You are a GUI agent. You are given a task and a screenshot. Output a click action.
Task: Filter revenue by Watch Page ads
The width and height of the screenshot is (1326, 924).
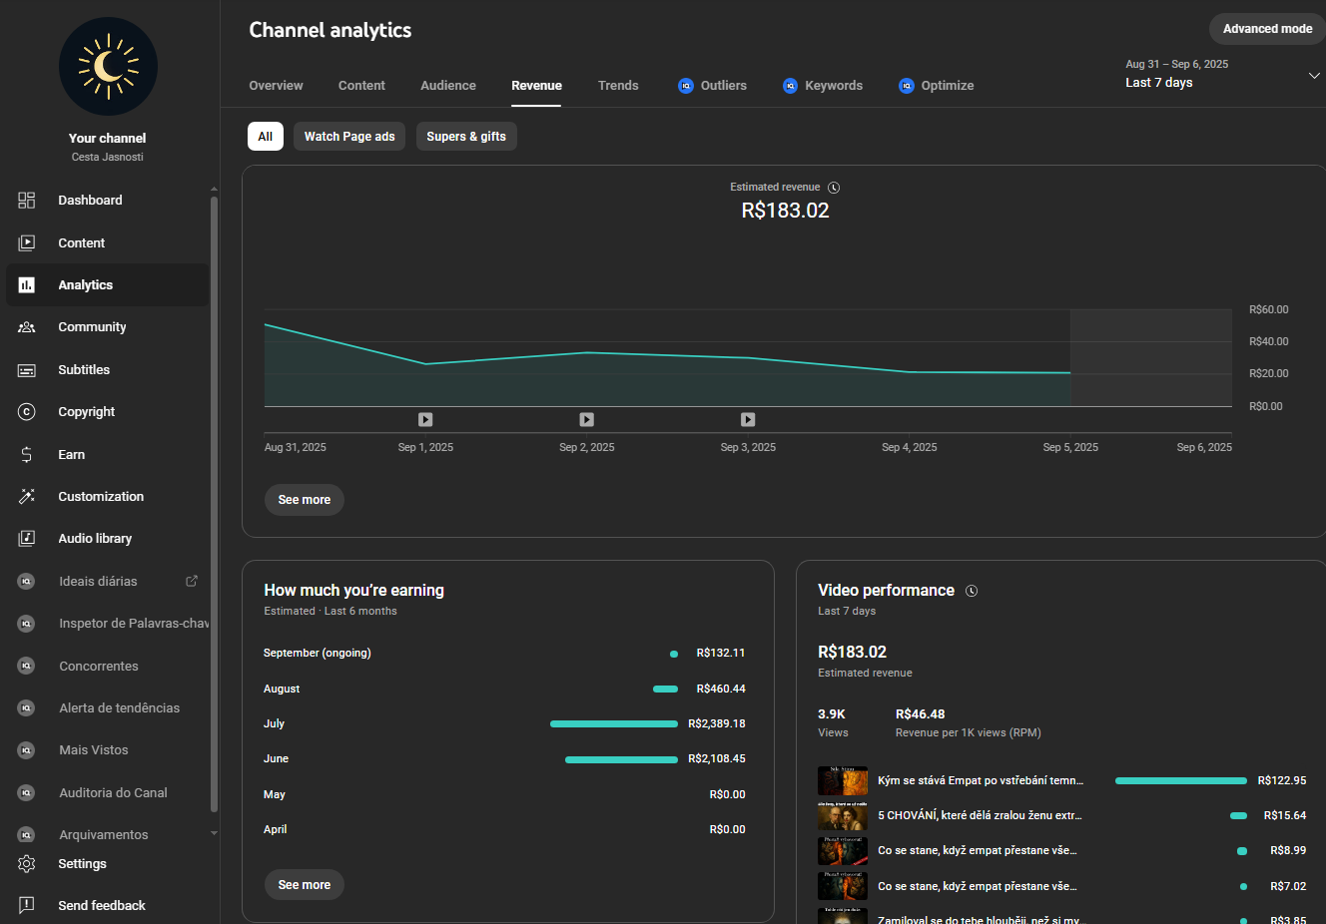coord(349,137)
